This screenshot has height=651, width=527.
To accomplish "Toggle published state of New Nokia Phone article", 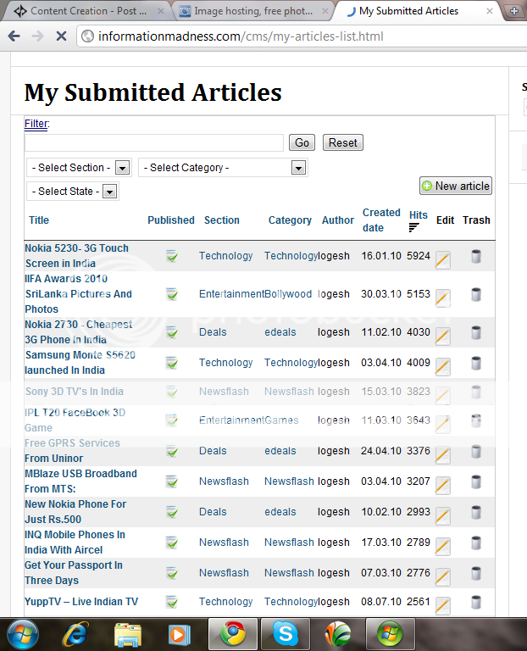I will pos(172,512).
